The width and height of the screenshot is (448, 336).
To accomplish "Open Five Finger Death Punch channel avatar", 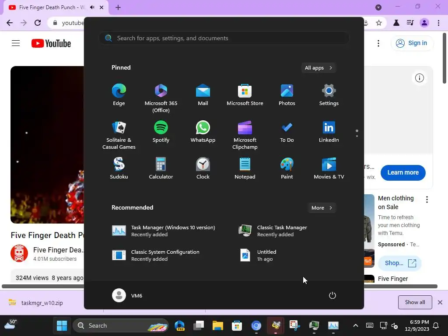I will [x=19, y=253].
